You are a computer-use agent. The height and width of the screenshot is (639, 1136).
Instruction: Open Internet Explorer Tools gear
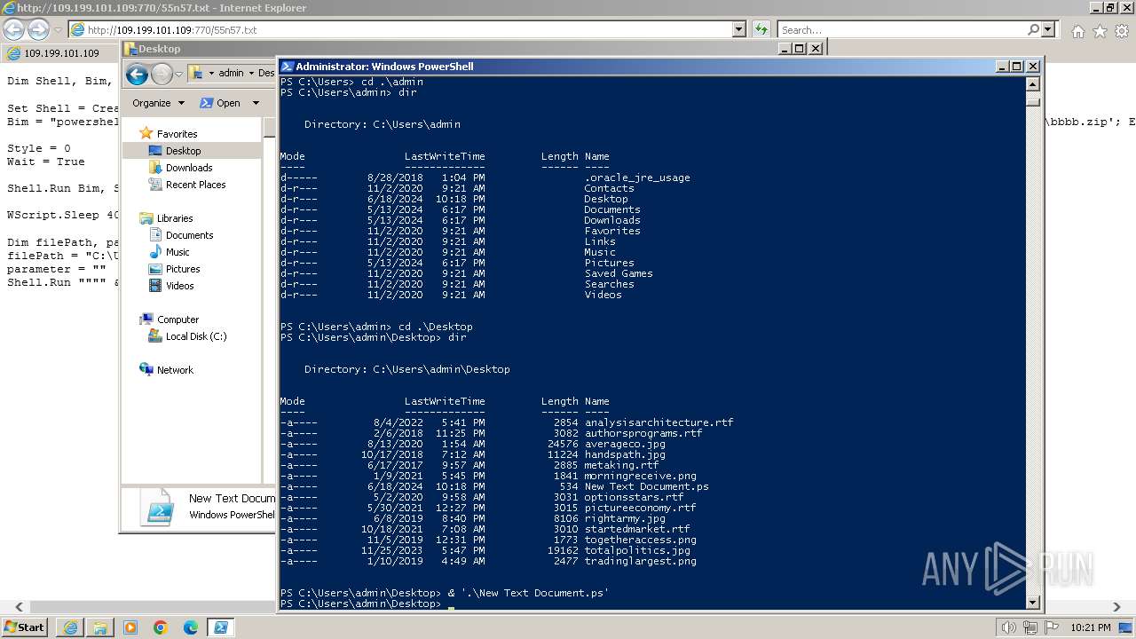[1121, 31]
